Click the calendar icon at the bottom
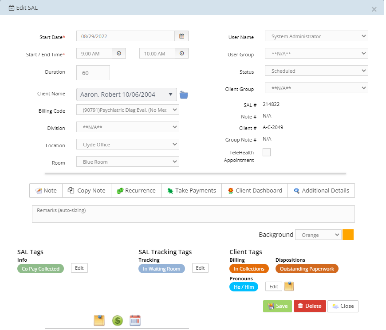386x330 pixels. point(135,320)
